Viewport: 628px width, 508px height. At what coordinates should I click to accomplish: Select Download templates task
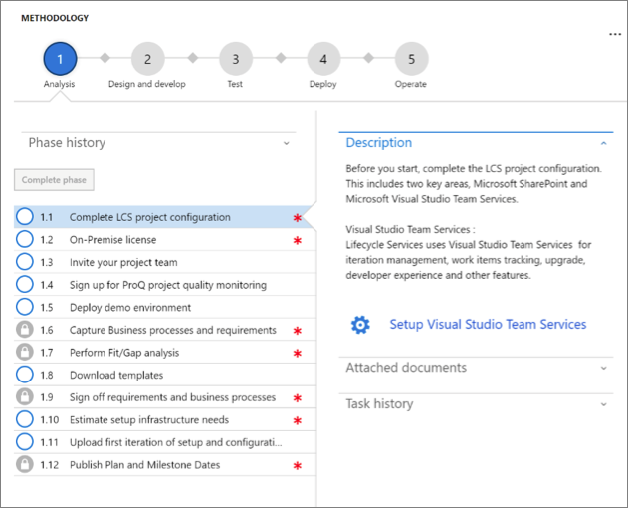pos(116,375)
